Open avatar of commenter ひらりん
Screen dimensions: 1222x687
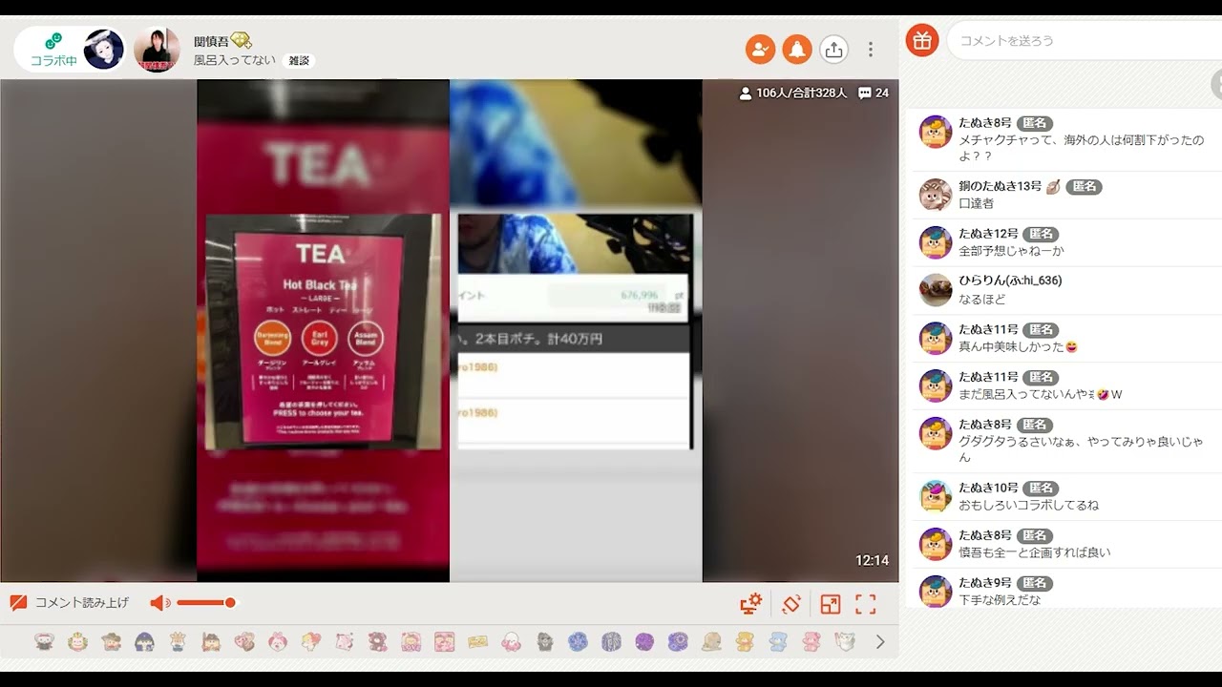point(936,289)
